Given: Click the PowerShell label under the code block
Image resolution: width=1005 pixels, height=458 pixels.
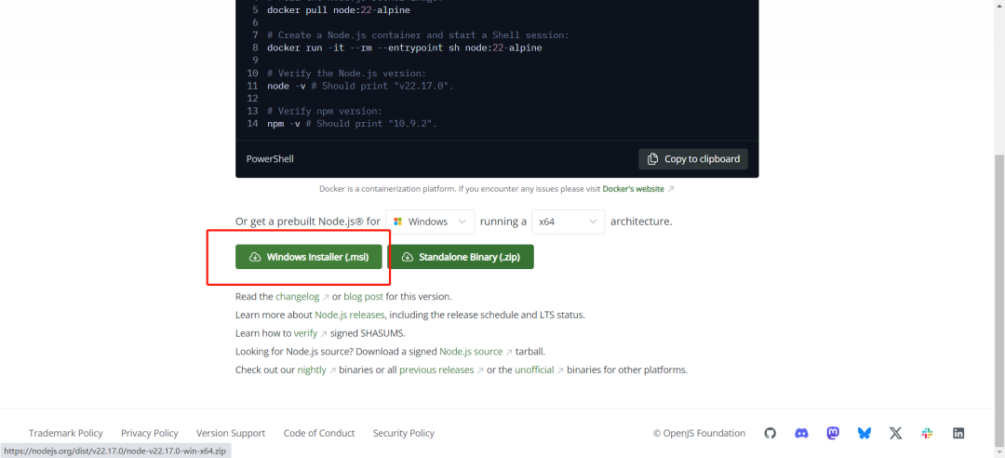Looking at the screenshot, I should click(270, 159).
